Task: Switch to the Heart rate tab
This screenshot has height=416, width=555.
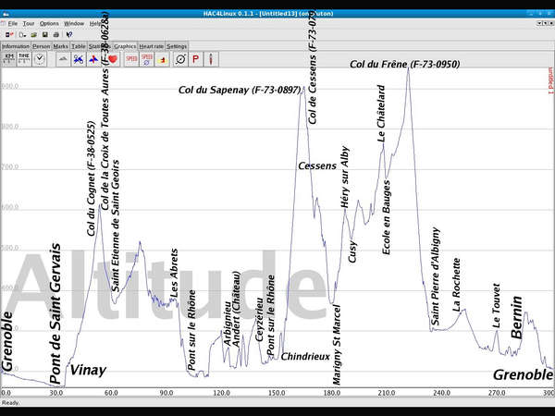Action: (x=152, y=45)
